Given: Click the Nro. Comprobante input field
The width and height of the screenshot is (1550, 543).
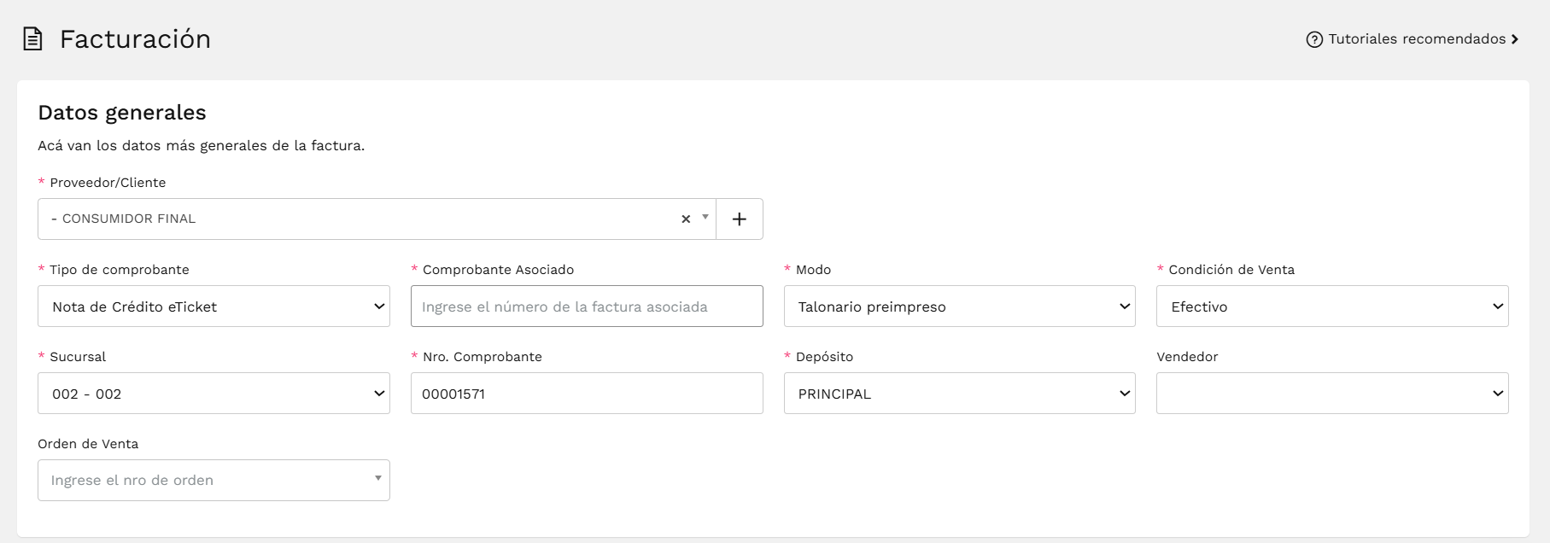Looking at the screenshot, I should click(587, 394).
